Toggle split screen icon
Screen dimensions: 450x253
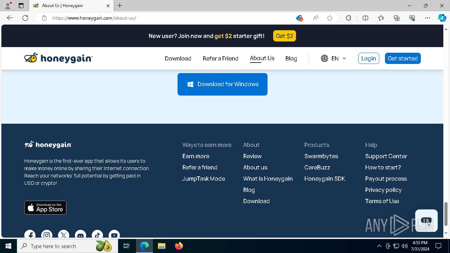point(365,18)
